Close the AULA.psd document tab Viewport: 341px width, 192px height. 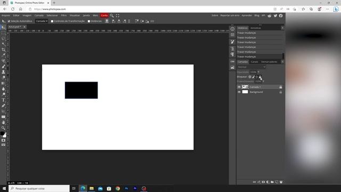point(25,27)
